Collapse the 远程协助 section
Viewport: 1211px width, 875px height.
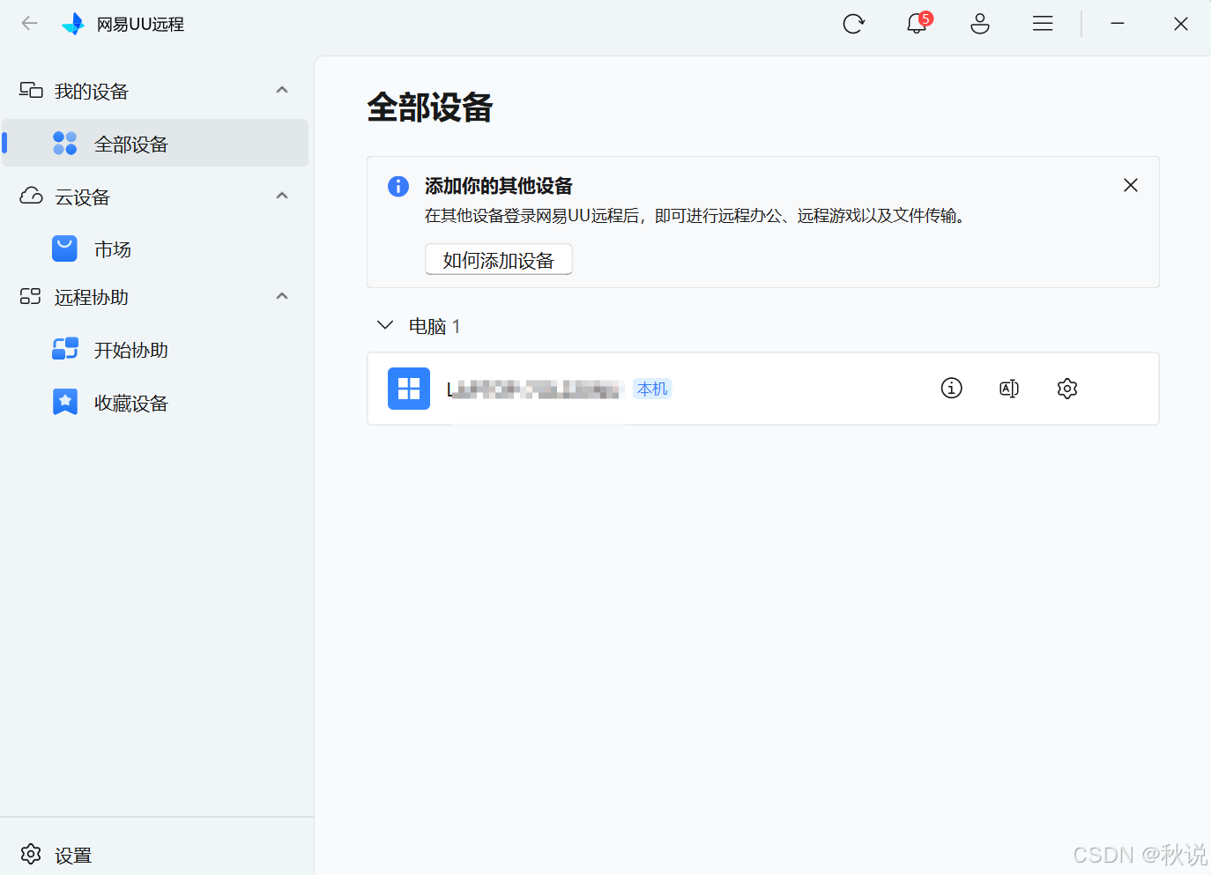(x=282, y=296)
